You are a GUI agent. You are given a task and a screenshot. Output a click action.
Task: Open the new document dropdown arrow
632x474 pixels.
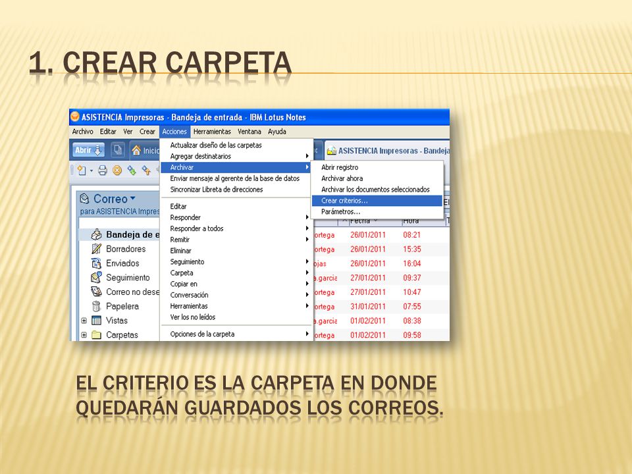click(x=91, y=171)
